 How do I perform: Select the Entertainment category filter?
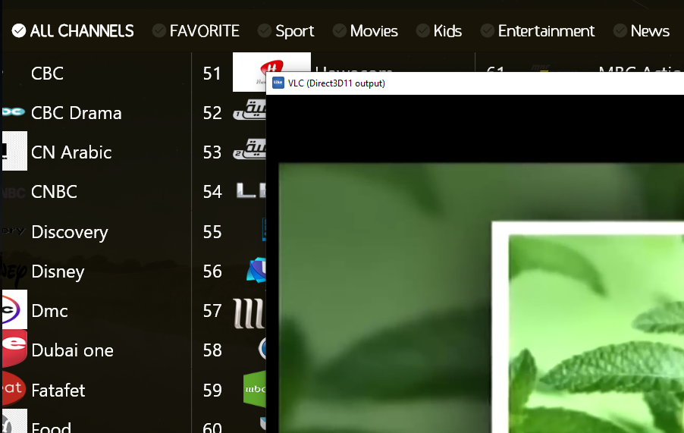coord(538,31)
